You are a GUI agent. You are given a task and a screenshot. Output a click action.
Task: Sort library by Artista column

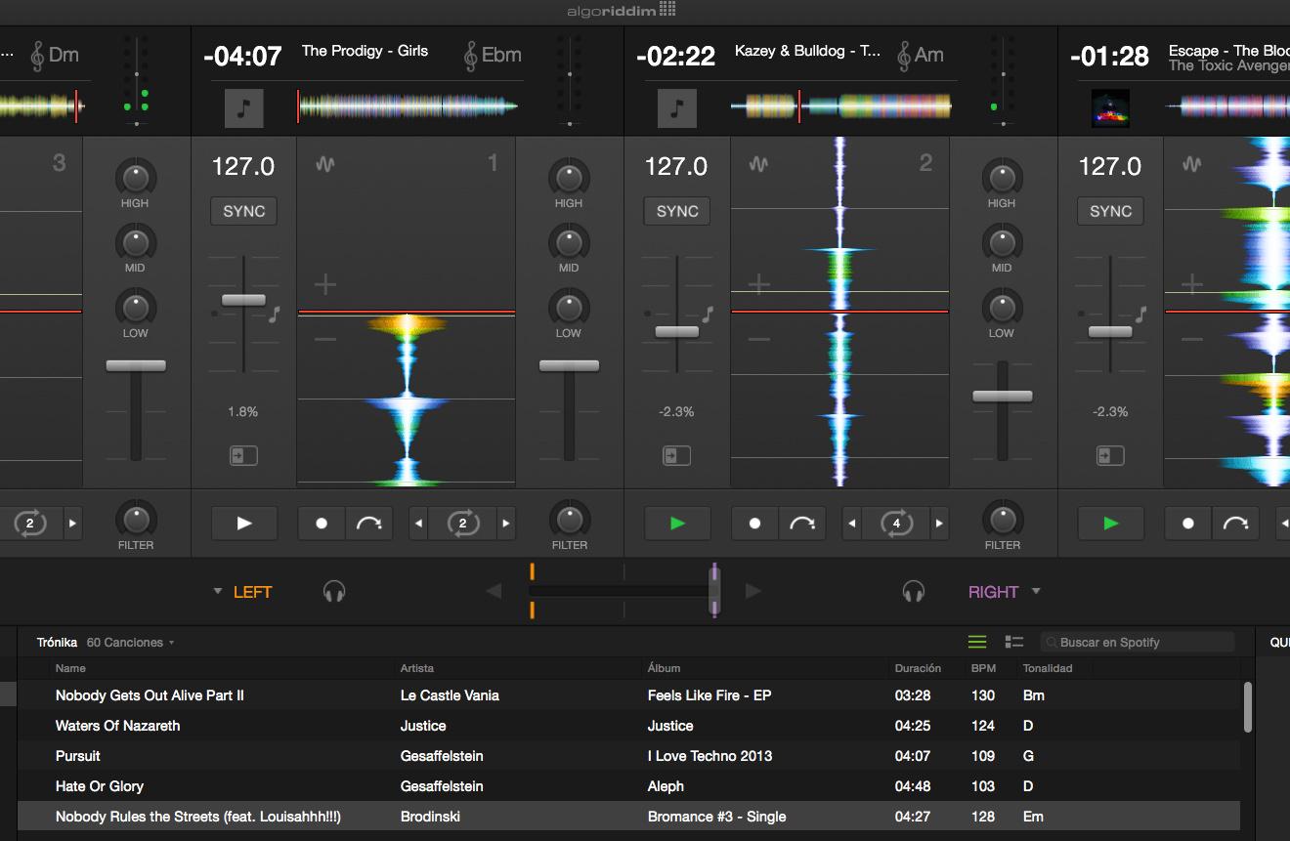(417, 668)
